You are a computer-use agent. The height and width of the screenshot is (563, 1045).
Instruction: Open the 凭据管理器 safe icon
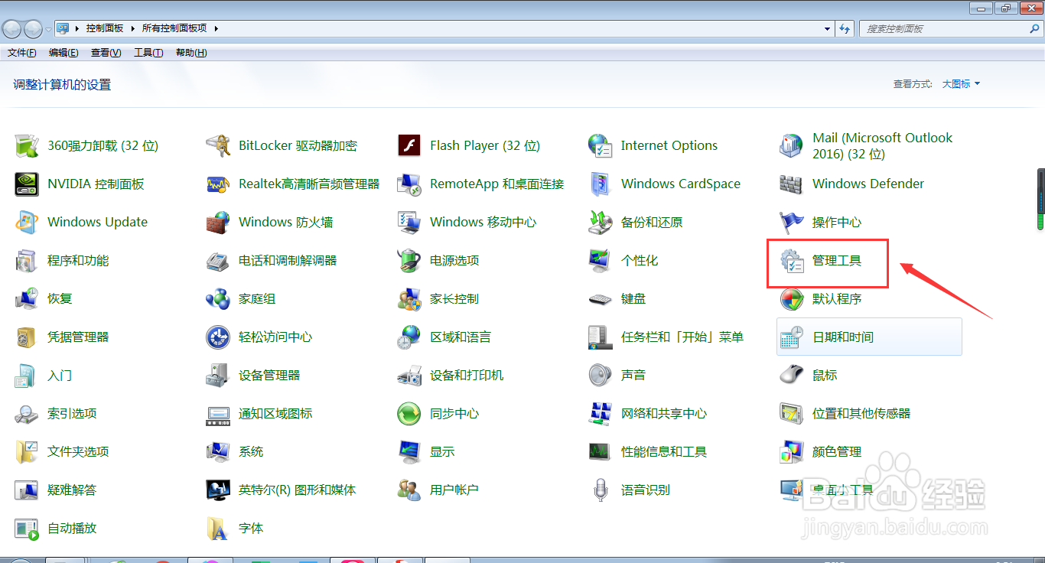pos(27,337)
